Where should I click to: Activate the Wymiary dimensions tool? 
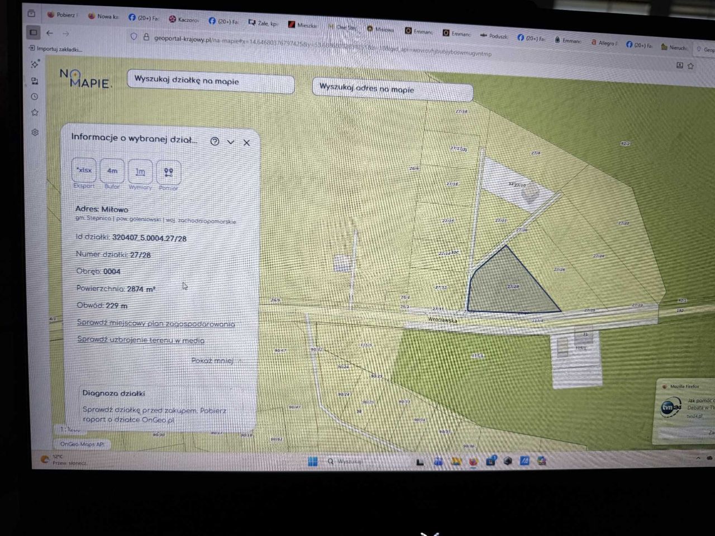(140, 172)
